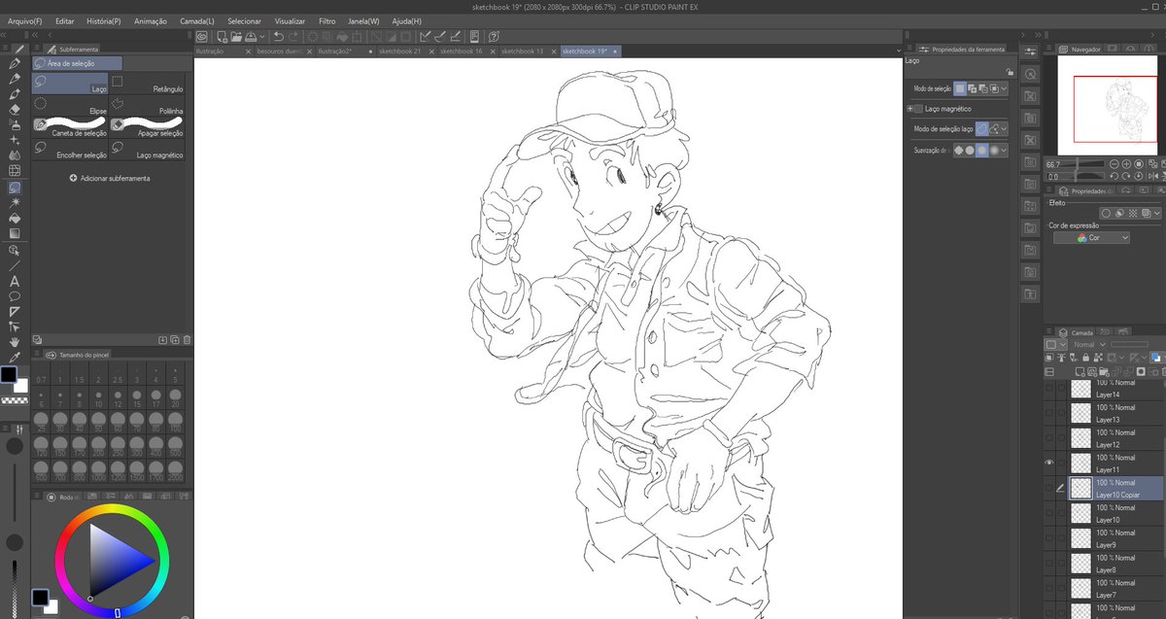The image size is (1166, 619).
Task: Select the Área de seleção tool group
Action: click(77, 63)
